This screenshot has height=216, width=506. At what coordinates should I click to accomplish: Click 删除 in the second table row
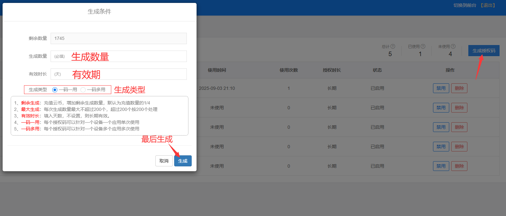pyautogui.click(x=459, y=108)
